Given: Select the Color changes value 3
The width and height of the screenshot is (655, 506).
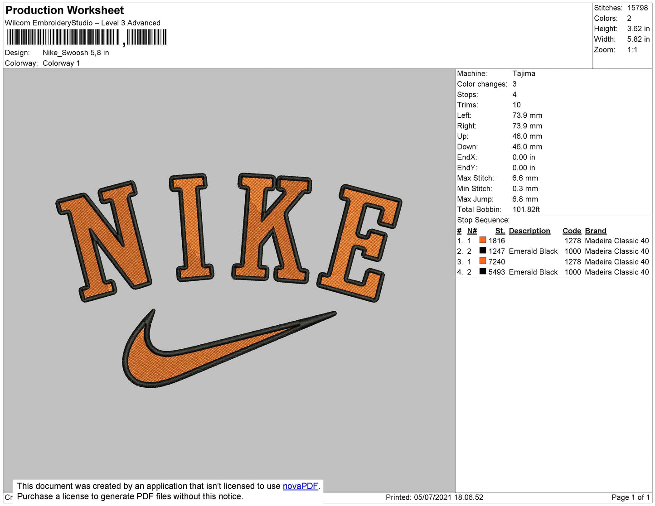Looking at the screenshot, I should point(514,84).
